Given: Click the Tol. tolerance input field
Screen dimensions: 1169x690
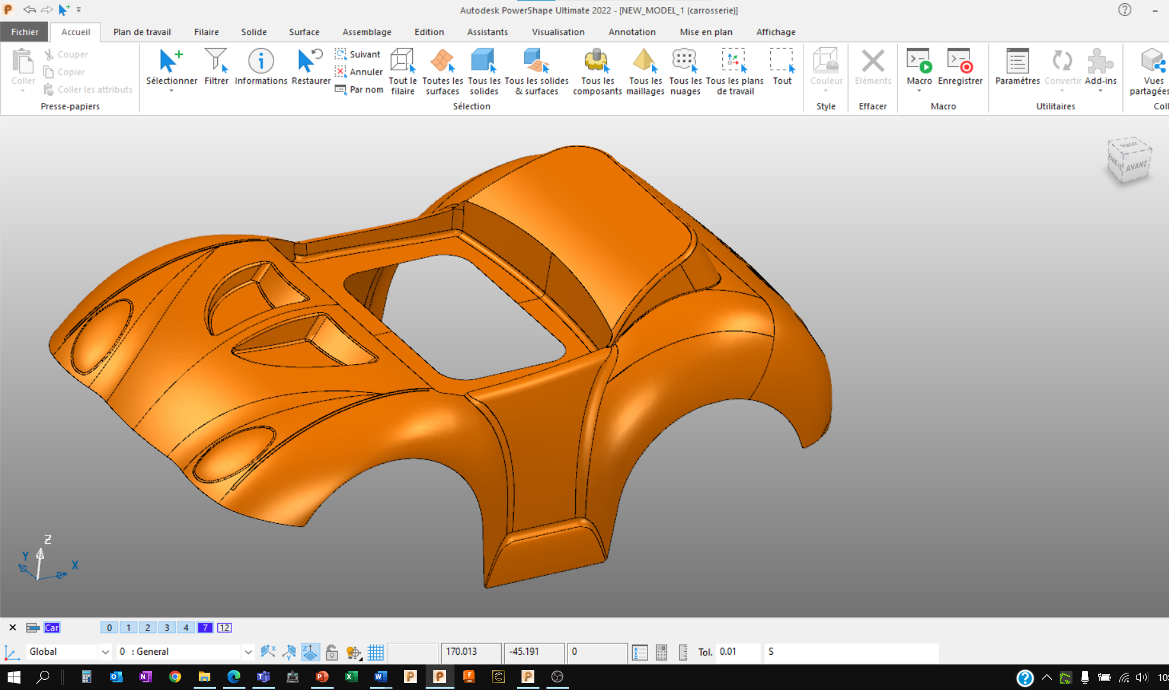Looking at the screenshot, I should coord(737,652).
